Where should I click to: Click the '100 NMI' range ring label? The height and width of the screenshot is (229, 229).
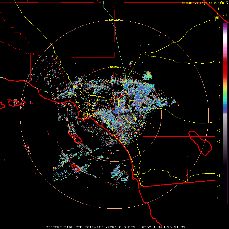[114, 20]
